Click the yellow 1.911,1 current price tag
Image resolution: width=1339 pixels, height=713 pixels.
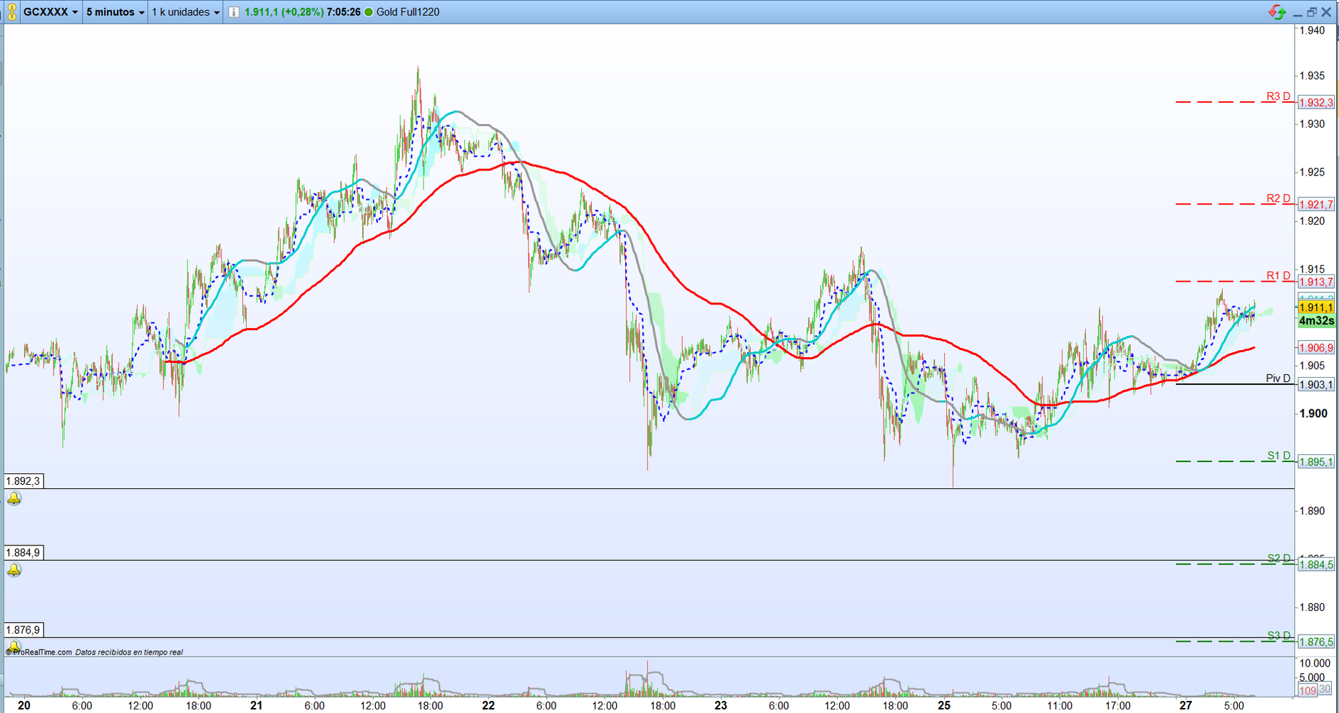1316,307
